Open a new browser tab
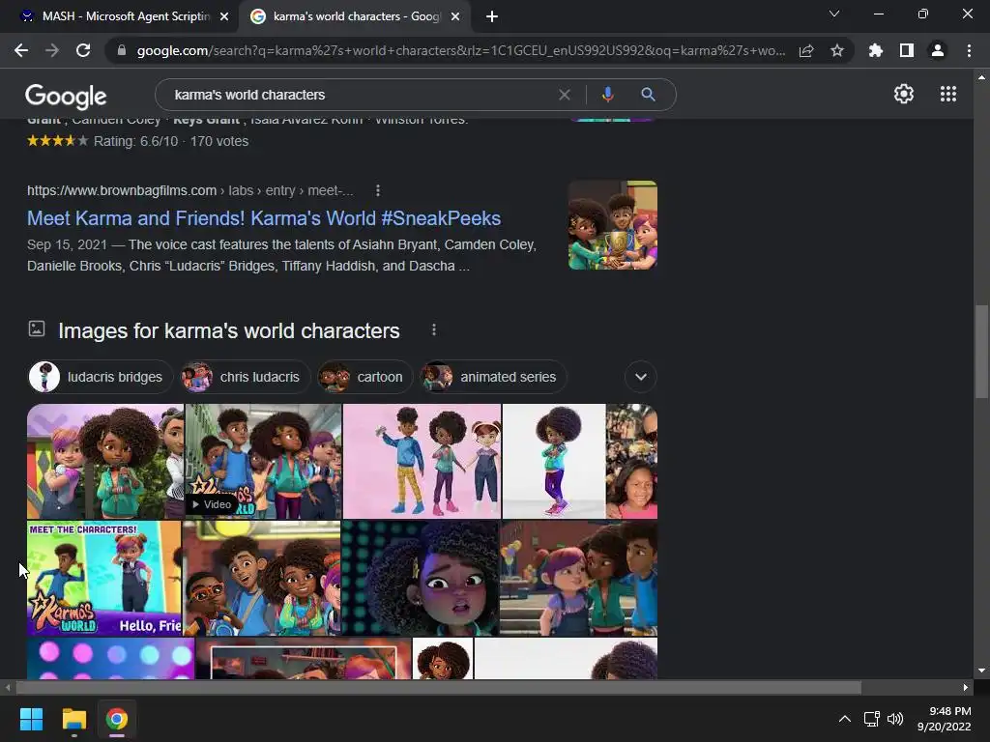Viewport: 990px width, 742px height. click(x=492, y=16)
